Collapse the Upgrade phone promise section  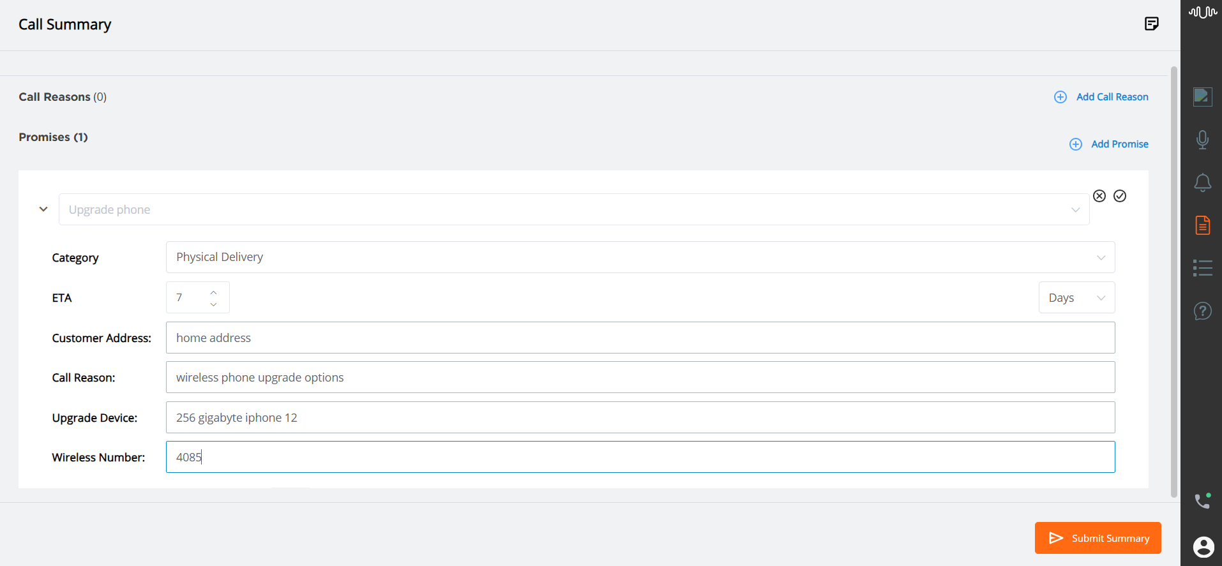tap(43, 209)
